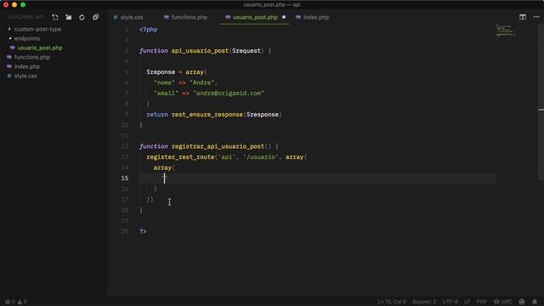Change end of line sequence LF
The height and width of the screenshot is (306, 544).
pyautogui.click(x=467, y=302)
